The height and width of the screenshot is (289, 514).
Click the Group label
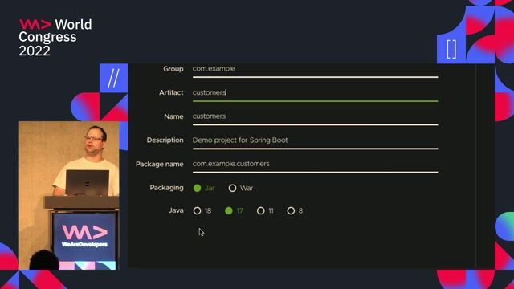[x=173, y=69]
